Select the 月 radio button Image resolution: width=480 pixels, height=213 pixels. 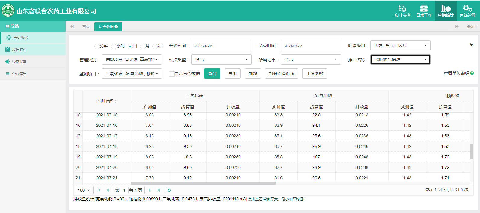point(142,46)
